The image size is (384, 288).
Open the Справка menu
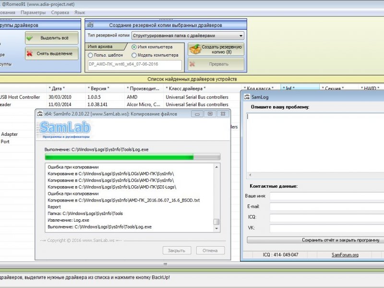(x=60, y=12)
